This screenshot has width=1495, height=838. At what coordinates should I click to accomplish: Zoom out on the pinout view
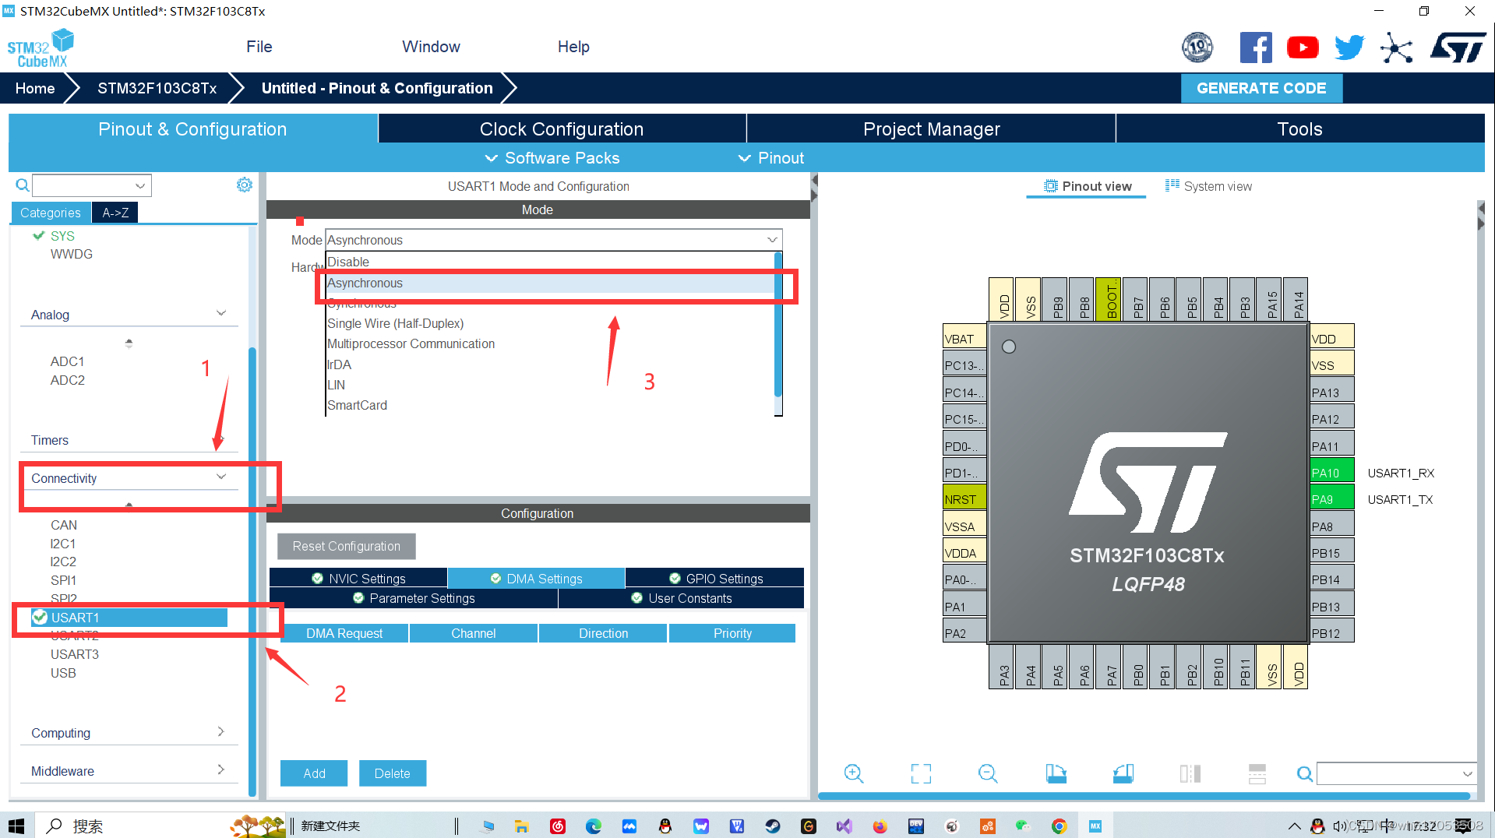pos(987,773)
